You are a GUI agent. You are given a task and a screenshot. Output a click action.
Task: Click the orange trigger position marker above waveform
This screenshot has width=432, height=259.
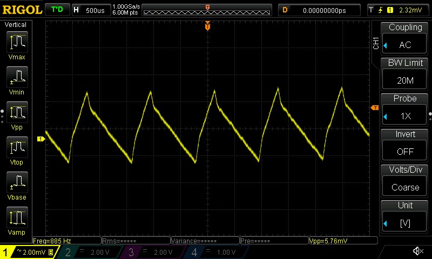click(x=207, y=26)
